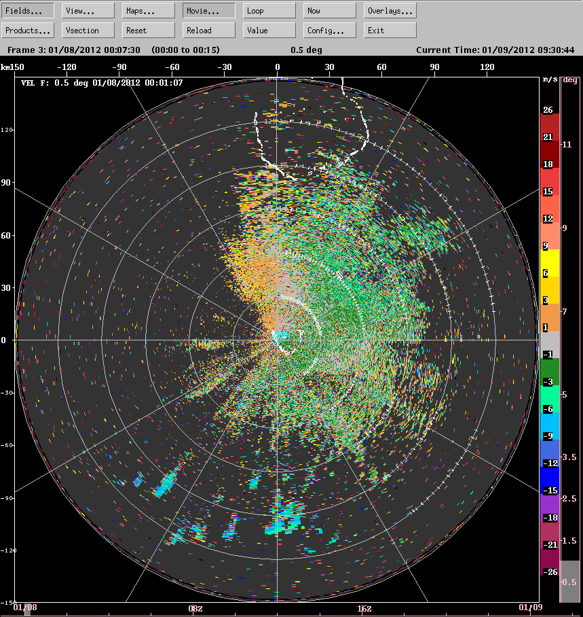Pick the purple -18 m/s color band
This screenshot has width=583, height=617.
tap(550, 508)
